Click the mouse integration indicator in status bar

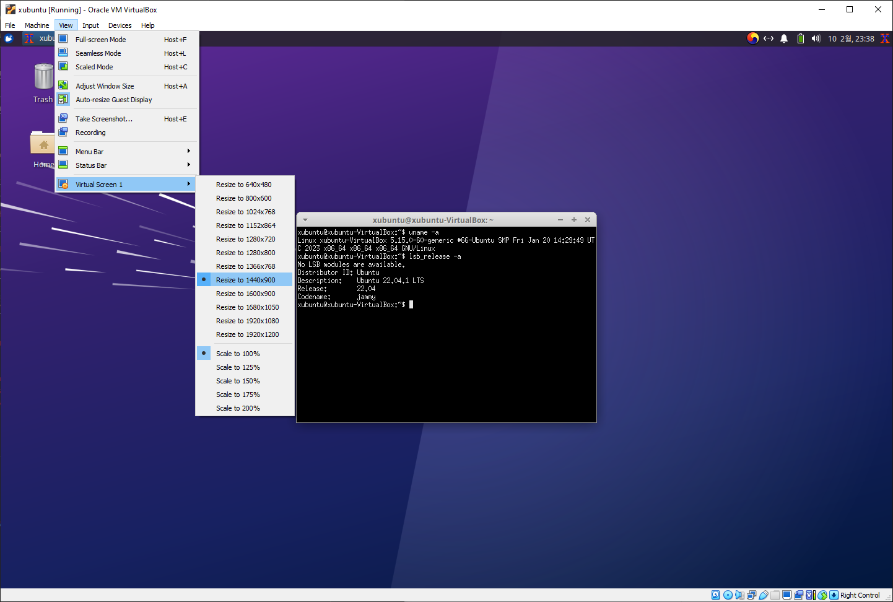[822, 595]
